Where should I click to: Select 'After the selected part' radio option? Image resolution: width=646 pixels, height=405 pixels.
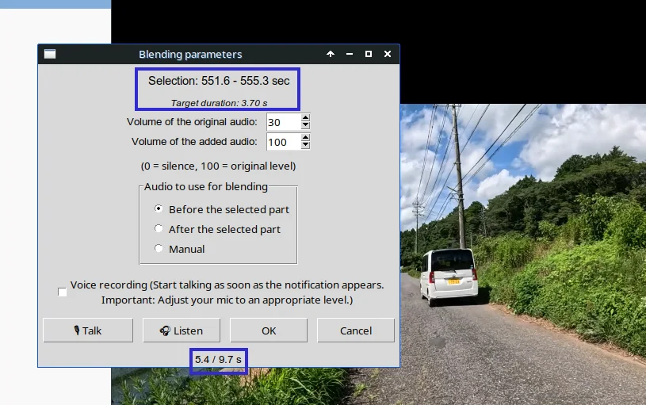(x=159, y=229)
